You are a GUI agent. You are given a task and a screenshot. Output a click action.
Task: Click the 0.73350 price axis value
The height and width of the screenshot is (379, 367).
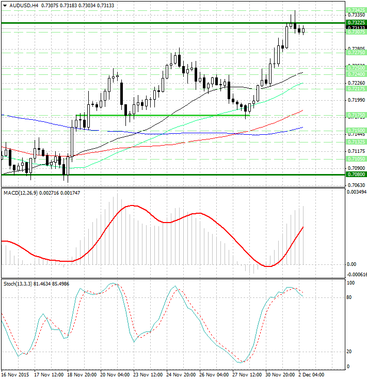pos(356,15)
